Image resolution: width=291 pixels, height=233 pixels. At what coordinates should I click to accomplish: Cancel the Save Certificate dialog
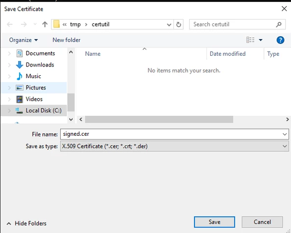(262, 222)
